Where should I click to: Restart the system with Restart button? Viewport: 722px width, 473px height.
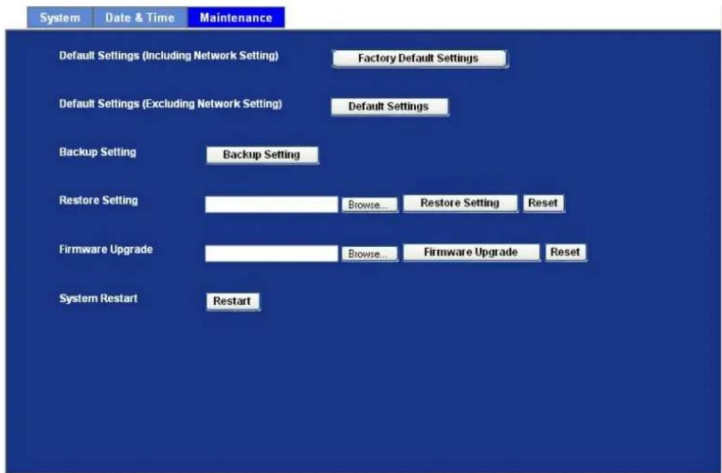pyautogui.click(x=233, y=302)
